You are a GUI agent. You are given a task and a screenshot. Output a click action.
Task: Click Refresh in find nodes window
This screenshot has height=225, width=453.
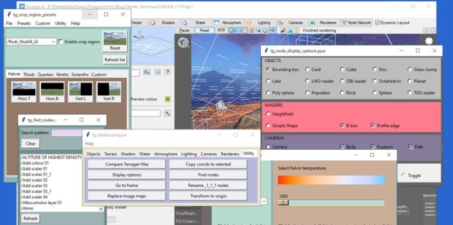pyautogui.click(x=30, y=219)
